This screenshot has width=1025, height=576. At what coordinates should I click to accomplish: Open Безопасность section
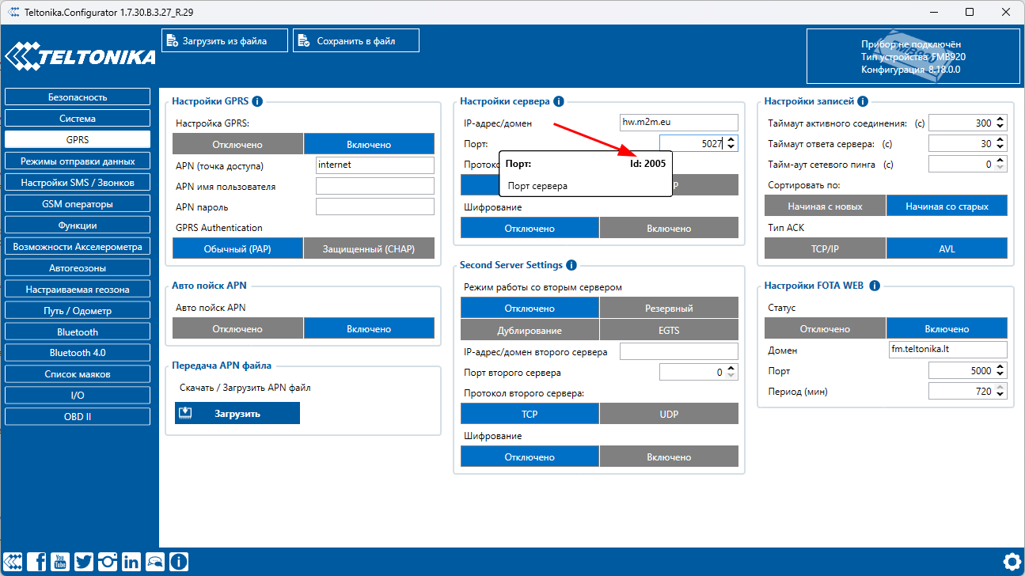click(78, 97)
